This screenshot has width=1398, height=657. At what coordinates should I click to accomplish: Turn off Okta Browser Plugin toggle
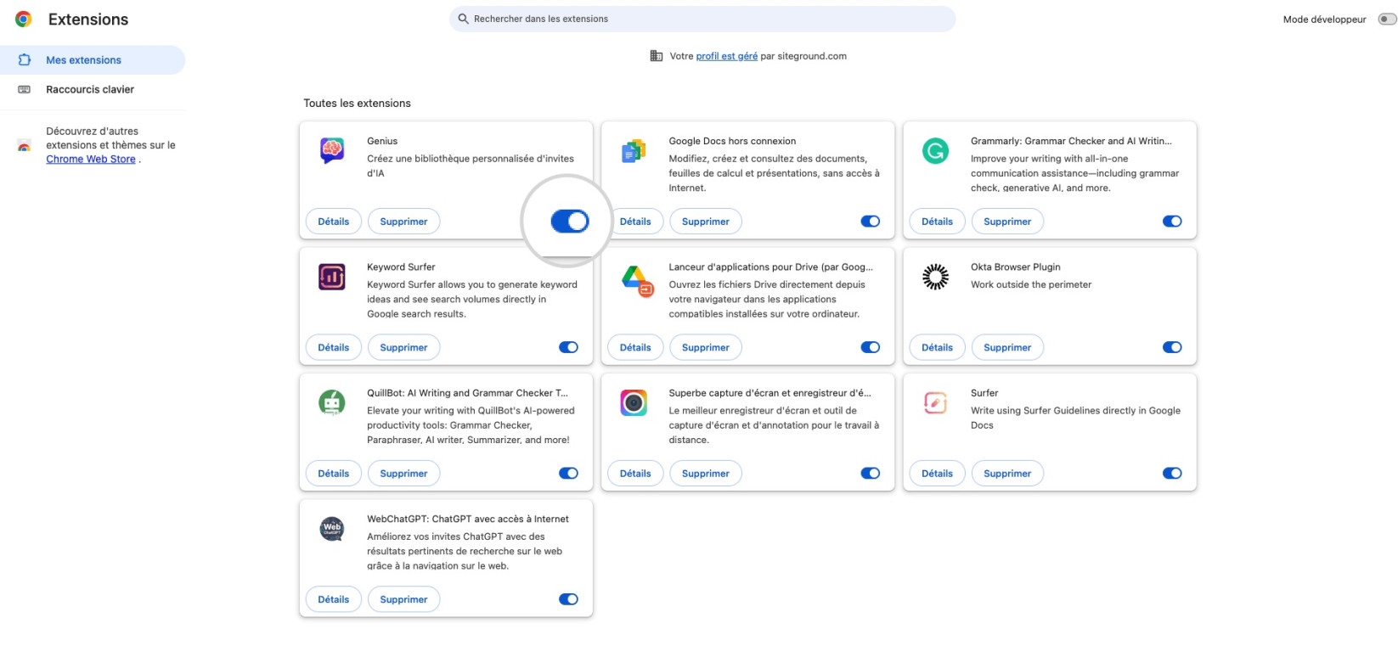[1172, 347]
